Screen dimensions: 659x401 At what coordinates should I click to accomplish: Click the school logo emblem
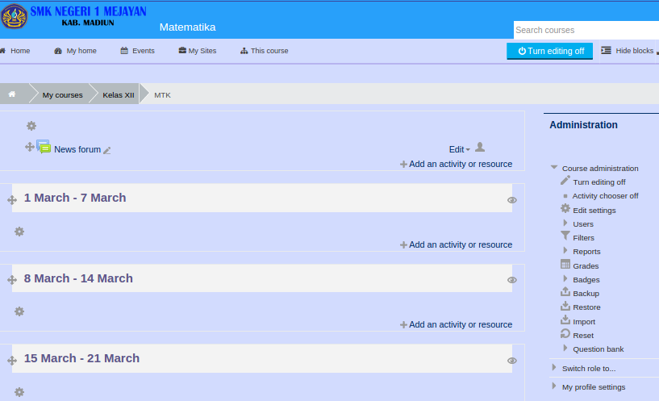15,16
